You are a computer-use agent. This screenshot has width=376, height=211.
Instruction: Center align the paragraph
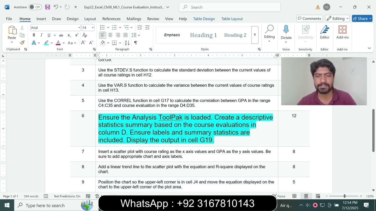(110, 35)
